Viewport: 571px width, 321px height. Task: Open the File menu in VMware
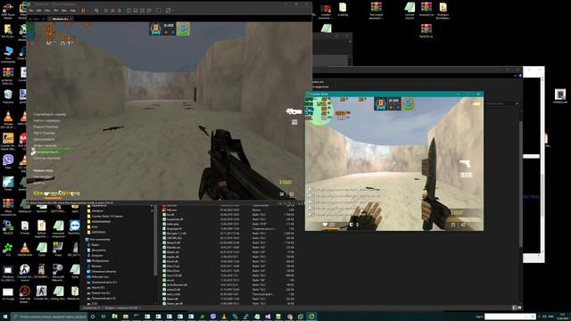[31, 11]
